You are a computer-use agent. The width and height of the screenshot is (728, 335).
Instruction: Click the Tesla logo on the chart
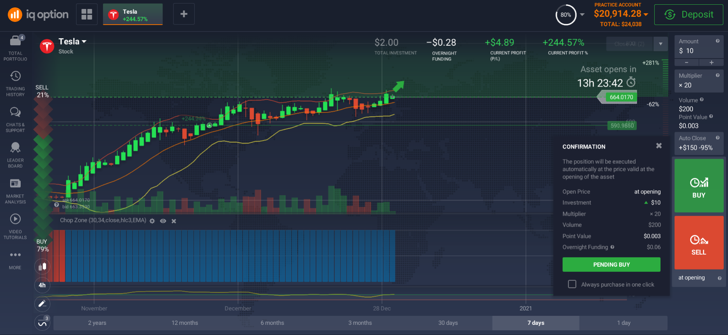[x=47, y=46]
